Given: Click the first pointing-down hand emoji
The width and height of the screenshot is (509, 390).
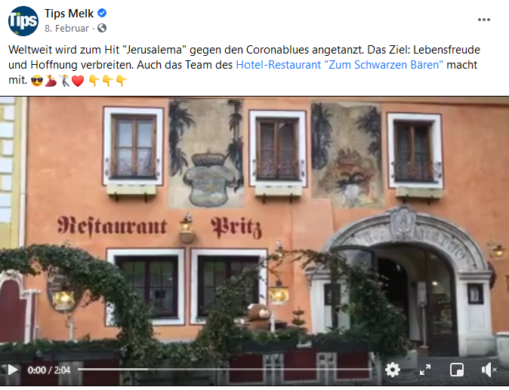Looking at the screenshot, I should coord(94,81).
